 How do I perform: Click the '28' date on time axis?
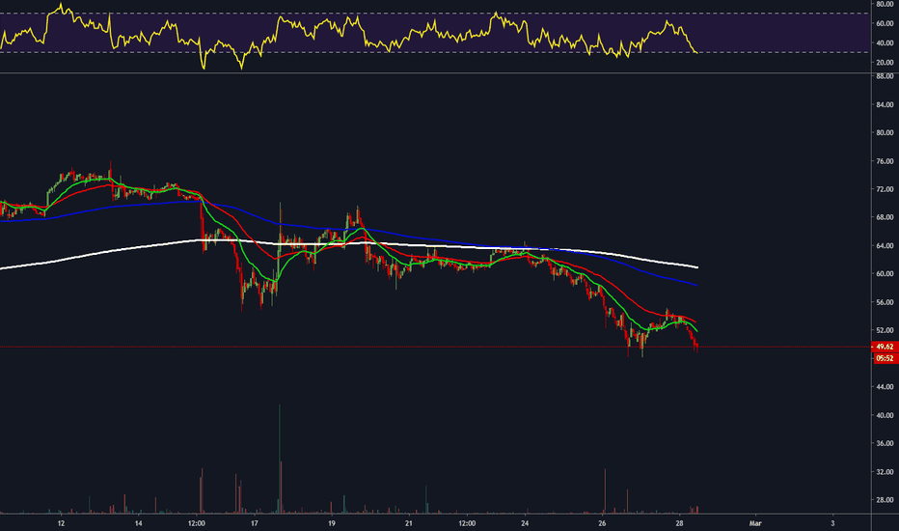679,523
